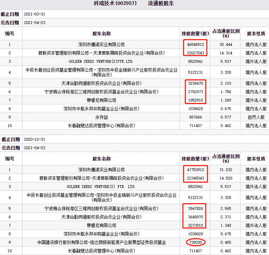Image resolution: width=269 pixels, height=255 pixels.
Task: Click the percentage 1.348
Action: 226,225
